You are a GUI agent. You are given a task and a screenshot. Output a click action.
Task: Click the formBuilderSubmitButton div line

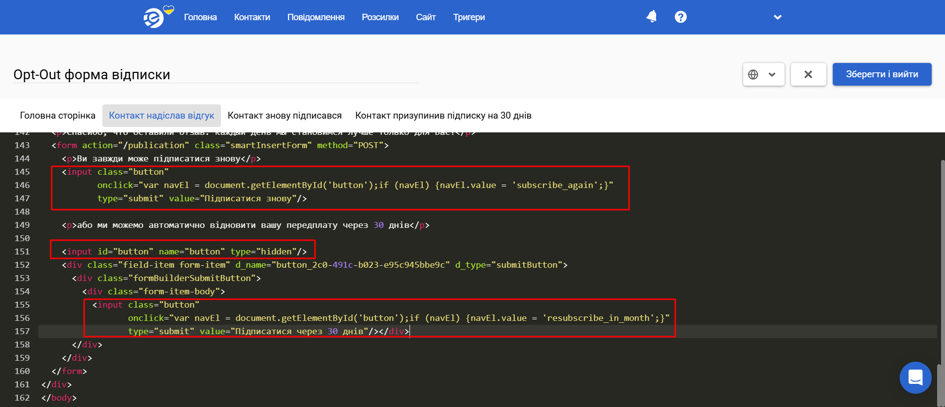[166, 278]
